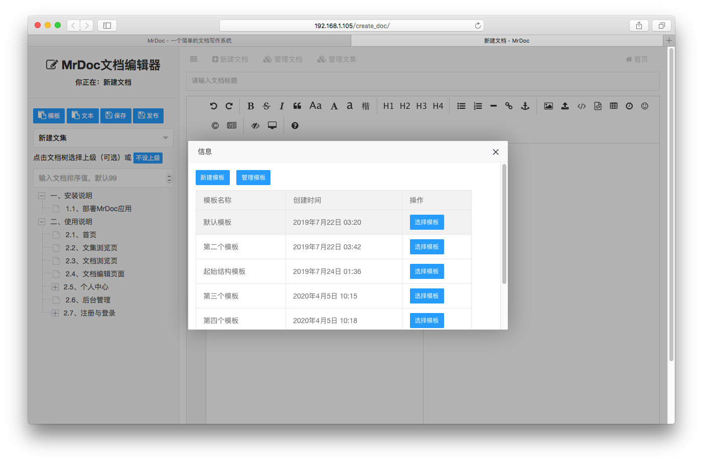Toggle full-window preview using the monitor icon

(x=272, y=125)
